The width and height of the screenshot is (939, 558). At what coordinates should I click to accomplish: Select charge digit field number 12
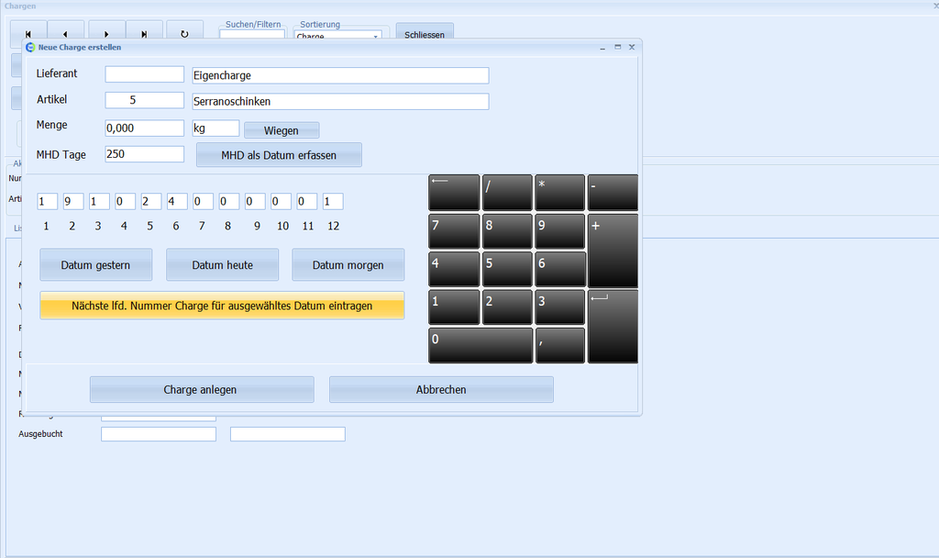[x=333, y=201]
